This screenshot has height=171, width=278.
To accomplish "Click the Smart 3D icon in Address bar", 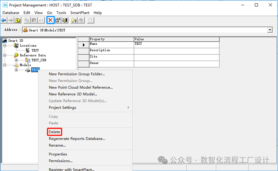I will point(25,30).
